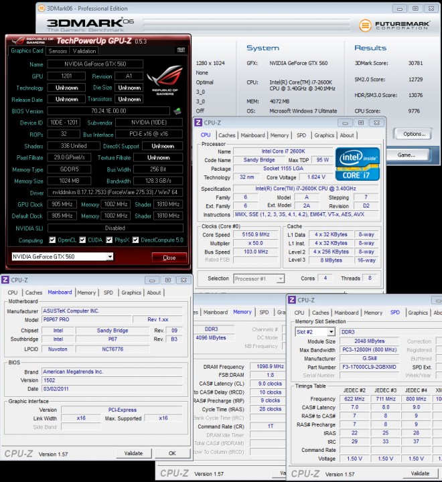This screenshot has height=482, width=442.
Task: Open the Memory tab in the CPU-Z CPU window
Action: [279, 135]
